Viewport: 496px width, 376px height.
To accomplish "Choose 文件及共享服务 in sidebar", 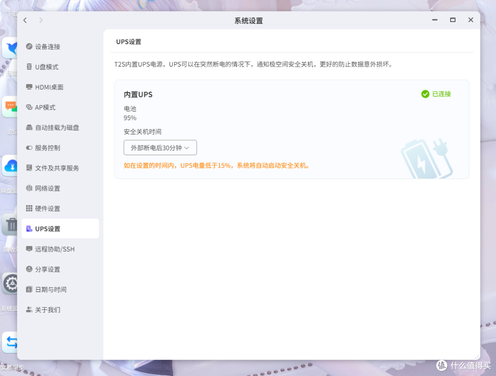I will (x=60, y=168).
